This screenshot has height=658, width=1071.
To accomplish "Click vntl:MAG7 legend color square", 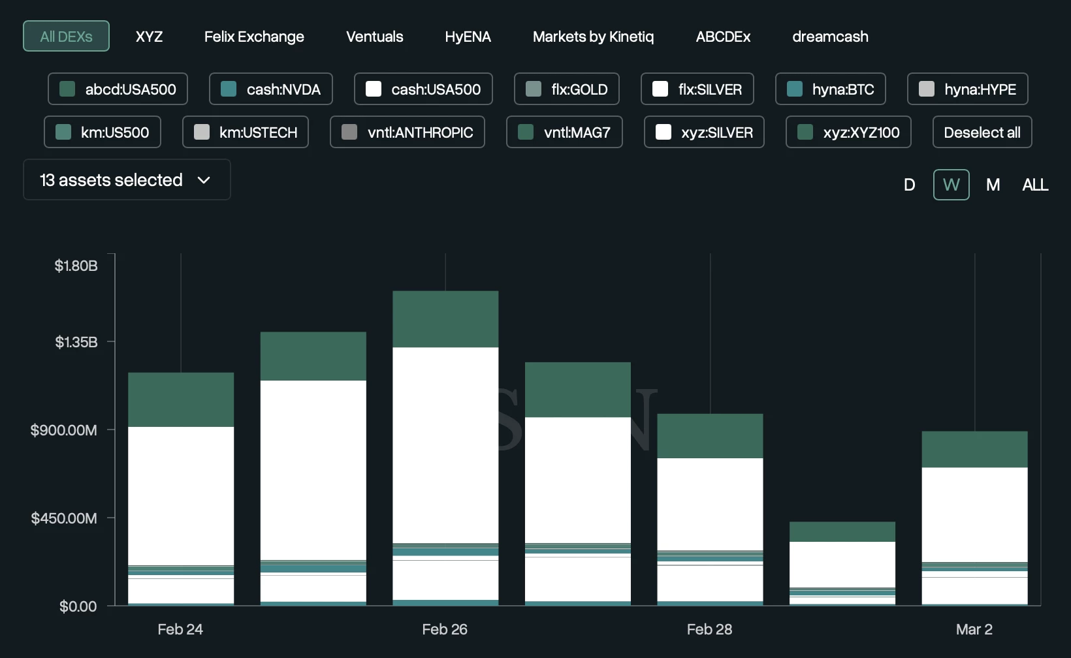I will [x=526, y=132].
